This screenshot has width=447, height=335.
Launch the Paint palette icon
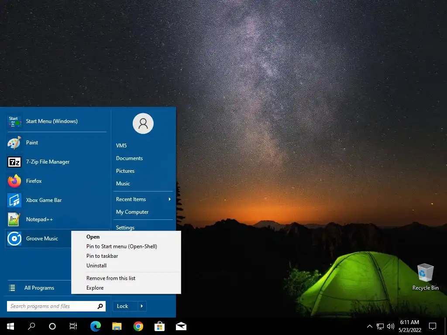(x=14, y=143)
